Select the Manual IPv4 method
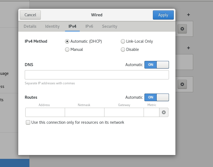Screen dimensions: 213x167 (67, 50)
